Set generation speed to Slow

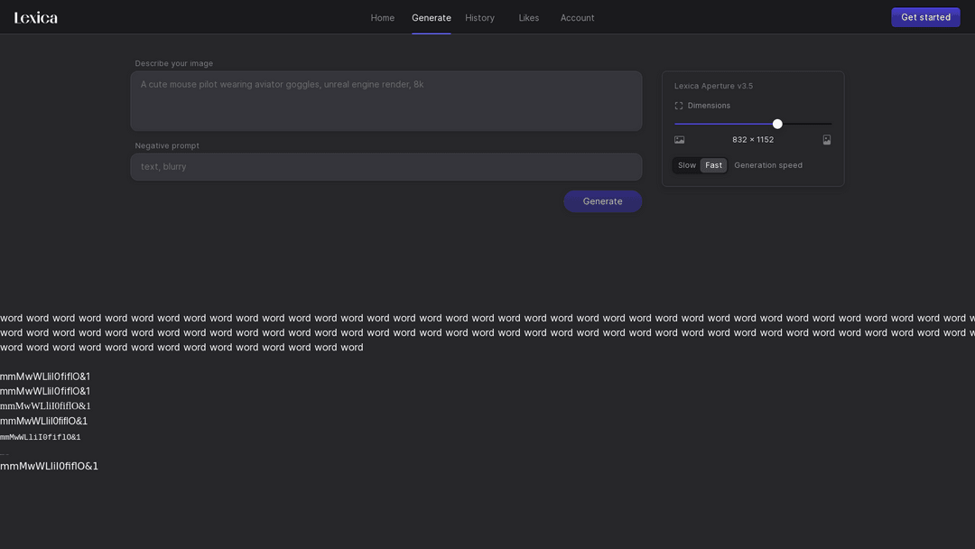(x=687, y=165)
